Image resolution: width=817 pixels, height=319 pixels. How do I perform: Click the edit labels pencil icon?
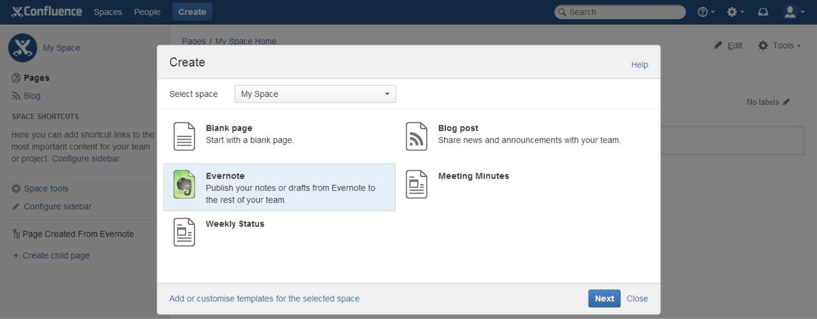[x=786, y=102]
